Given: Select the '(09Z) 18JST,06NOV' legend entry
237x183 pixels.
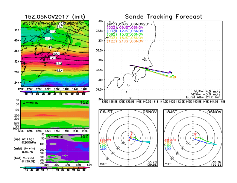Looking at the screenshot, I should coord(125,38).
